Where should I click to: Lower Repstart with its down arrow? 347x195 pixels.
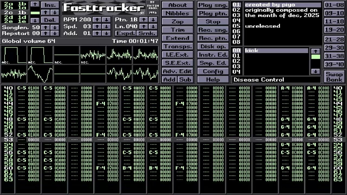coord(55,33)
